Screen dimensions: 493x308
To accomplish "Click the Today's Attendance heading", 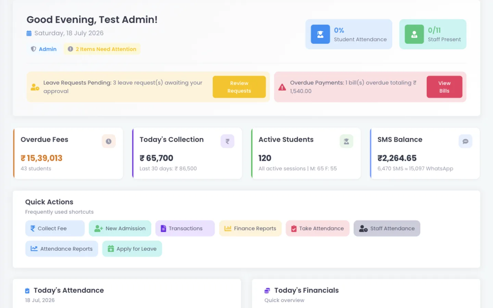I will [69, 290].
